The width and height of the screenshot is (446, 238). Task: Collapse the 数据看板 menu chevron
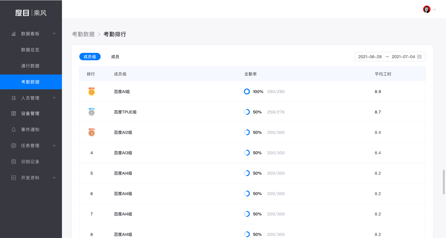point(54,33)
